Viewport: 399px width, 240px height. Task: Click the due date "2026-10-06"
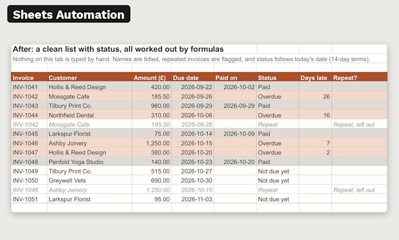coord(197,115)
